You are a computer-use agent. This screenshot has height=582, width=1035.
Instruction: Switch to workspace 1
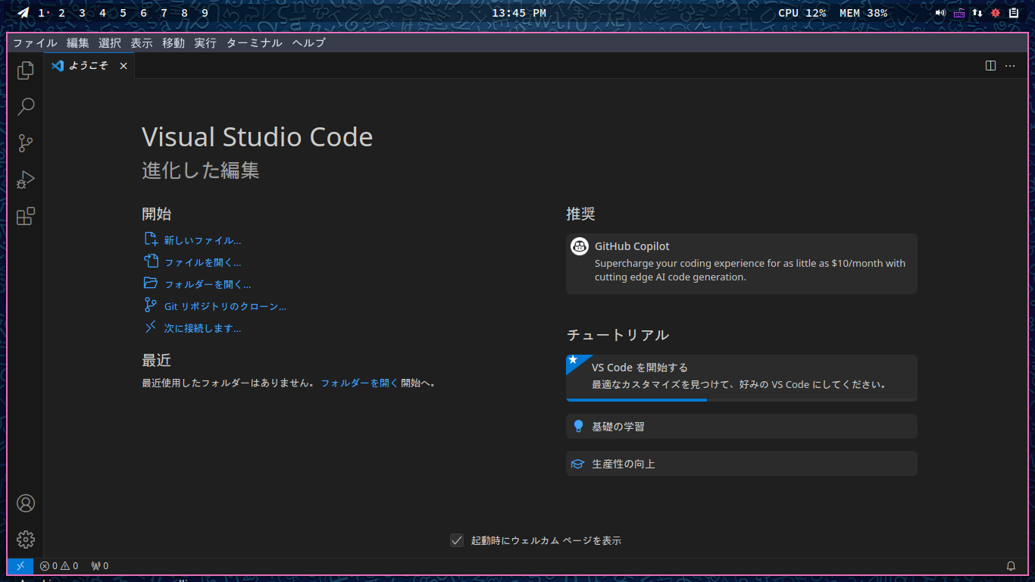click(42, 13)
